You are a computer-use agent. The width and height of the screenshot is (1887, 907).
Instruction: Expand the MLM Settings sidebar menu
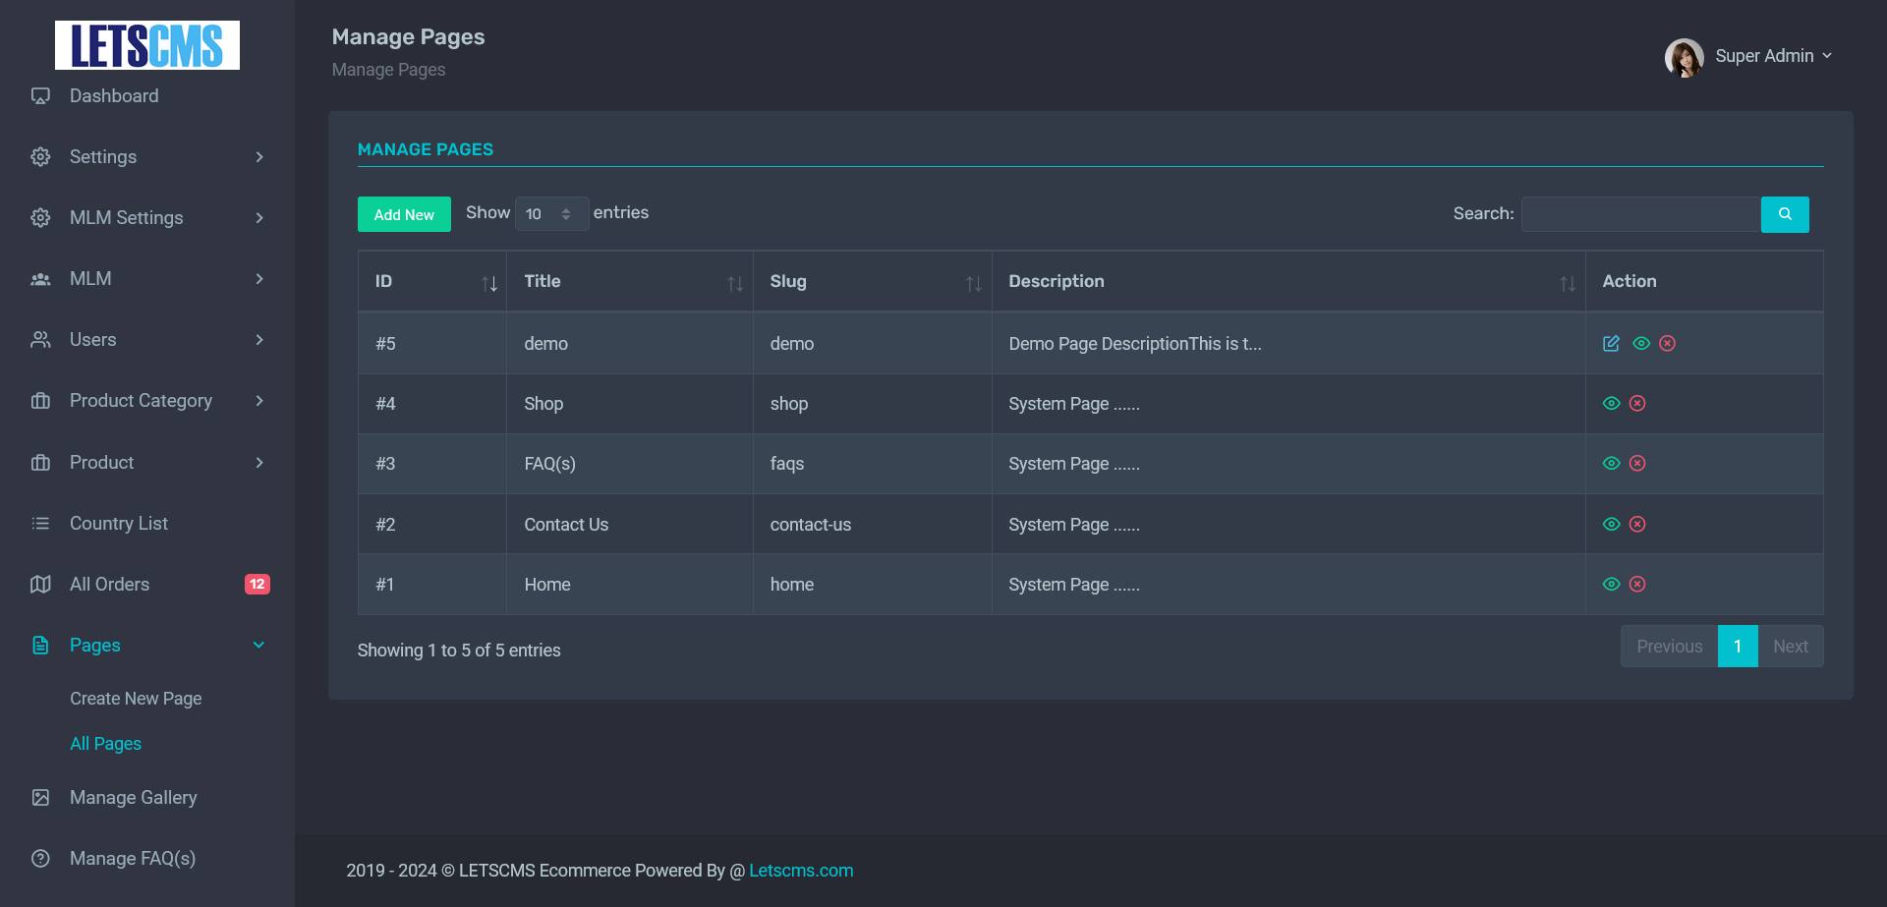[x=147, y=218]
